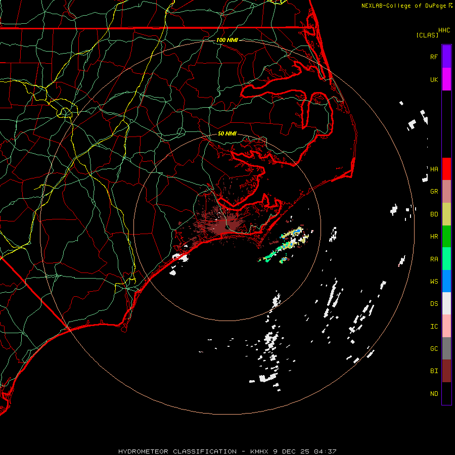Select the yellow BD legend color swatch
This screenshot has width=455, height=455.
pyautogui.click(x=446, y=214)
